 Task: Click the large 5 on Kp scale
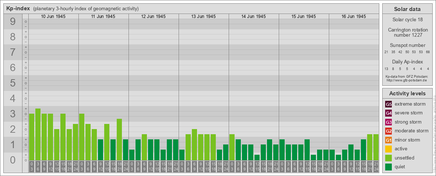click(13, 83)
